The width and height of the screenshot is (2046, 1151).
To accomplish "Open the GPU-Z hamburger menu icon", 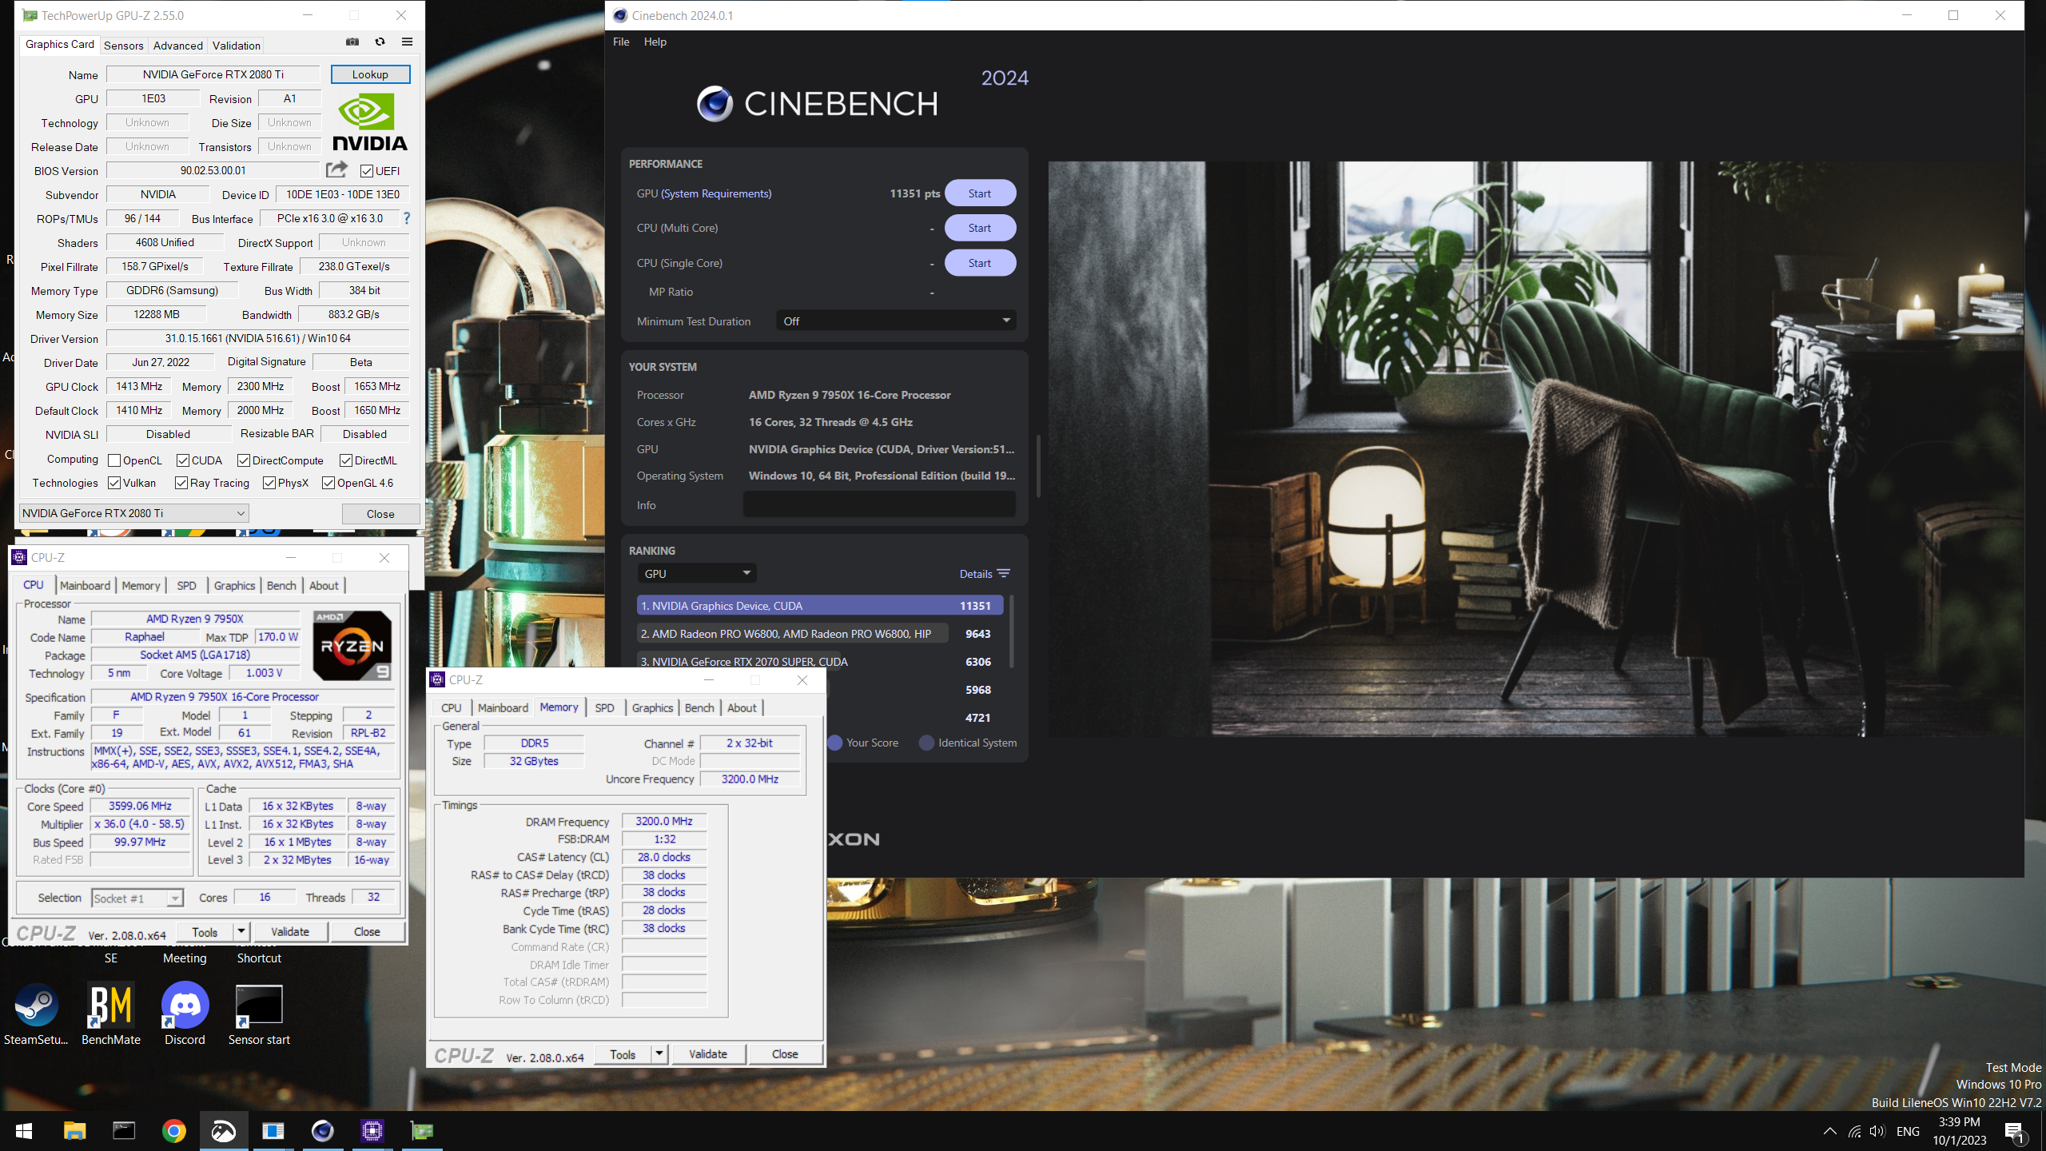I will click(x=407, y=42).
